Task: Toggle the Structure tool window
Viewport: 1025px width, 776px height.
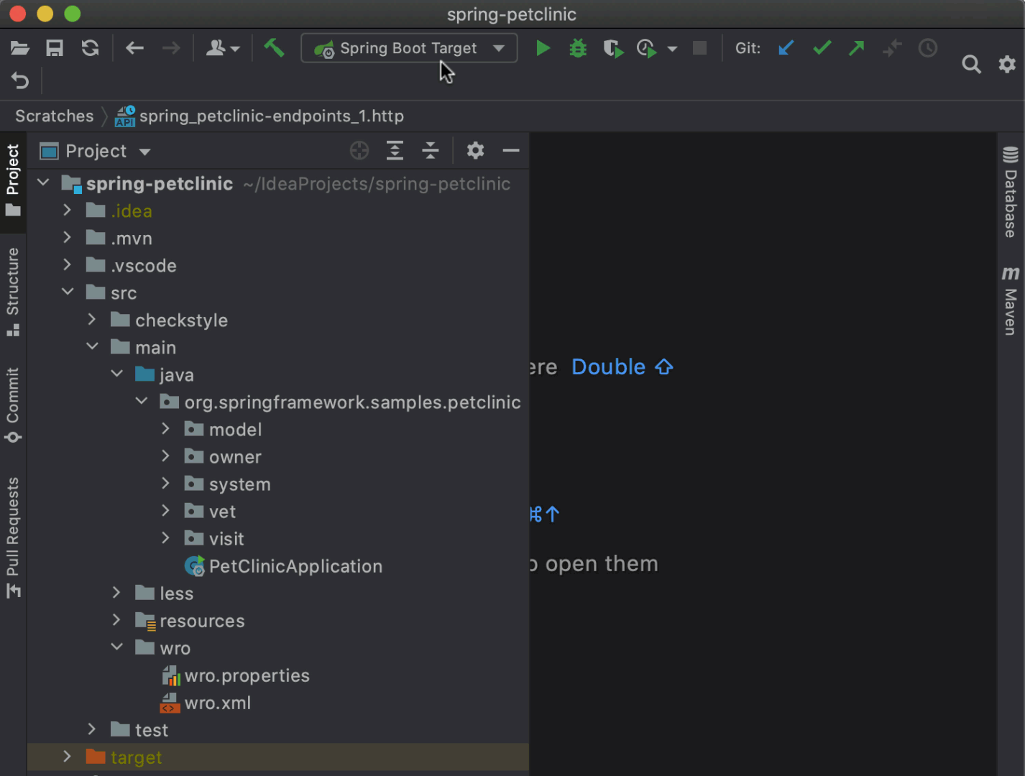Action: point(12,287)
